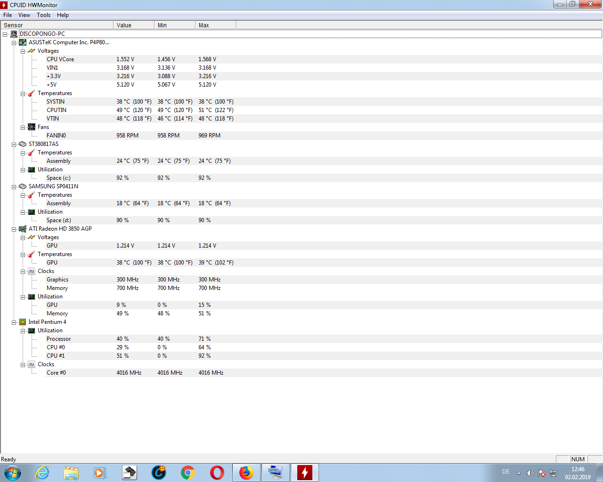Image resolution: width=603 pixels, height=482 pixels.
Task: Click the 1.552 V value of CPU VCore
Action: [125, 59]
